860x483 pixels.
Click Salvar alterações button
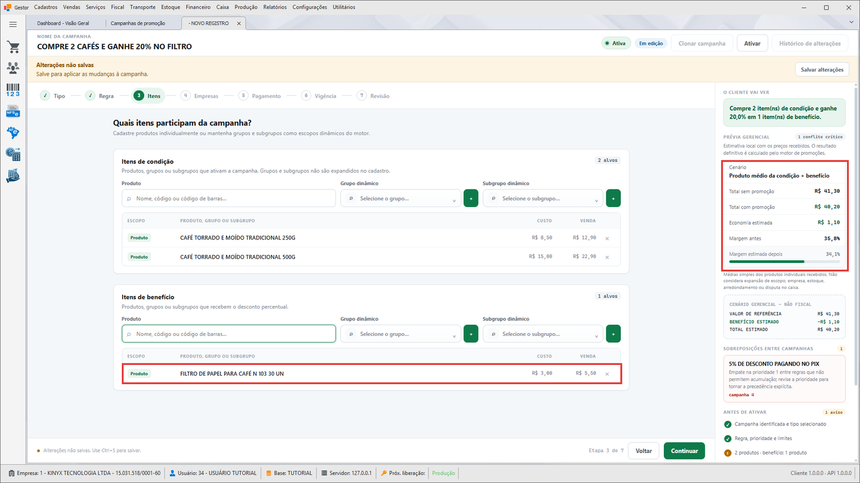(x=822, y=70)
